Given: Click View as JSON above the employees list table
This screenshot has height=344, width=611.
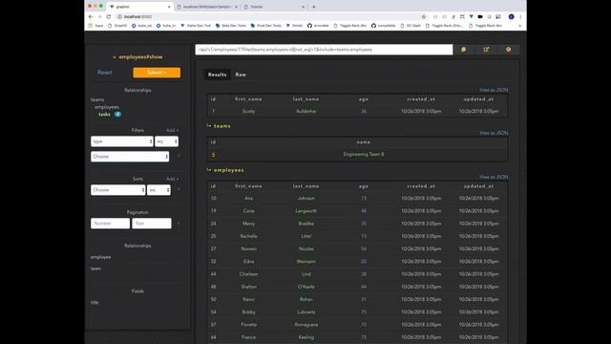Looking at the screenshot, I should pyautogui.click(x=494, y=177).
